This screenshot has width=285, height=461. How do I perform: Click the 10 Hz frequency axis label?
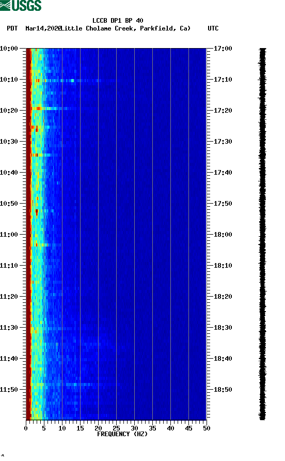tap(62, 428)
